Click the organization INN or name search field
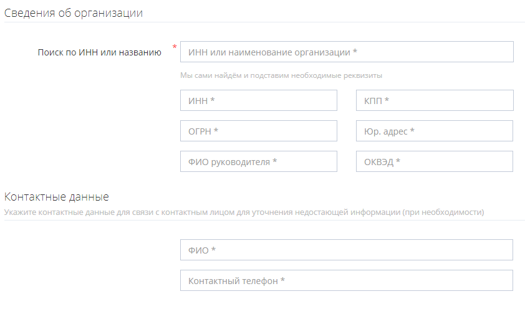 pyautogui.click(x=346, y=52)
